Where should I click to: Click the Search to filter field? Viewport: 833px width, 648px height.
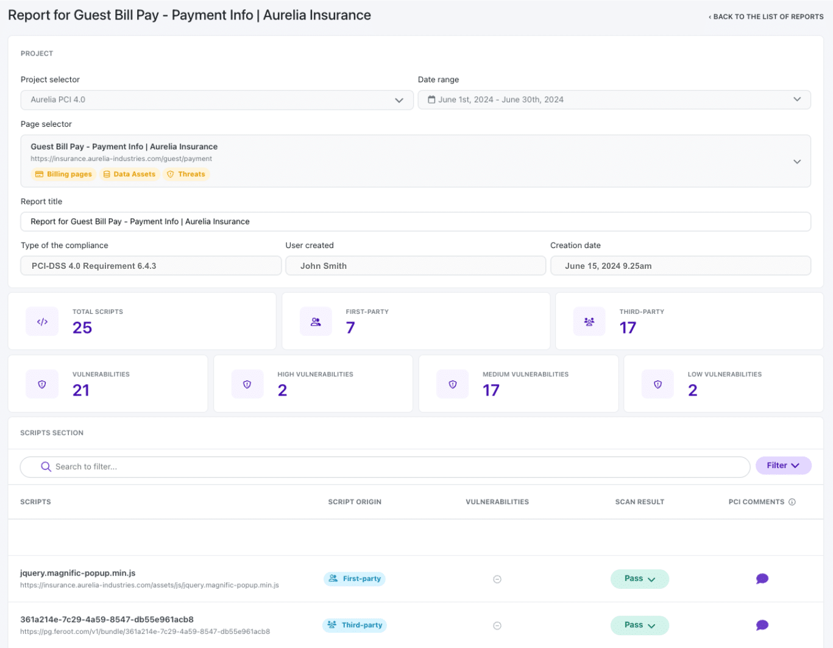pyautogui.click(x=385, y=467)
